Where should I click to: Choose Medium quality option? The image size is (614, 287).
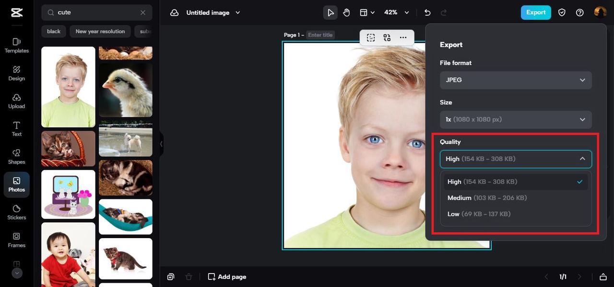(516, 198)
